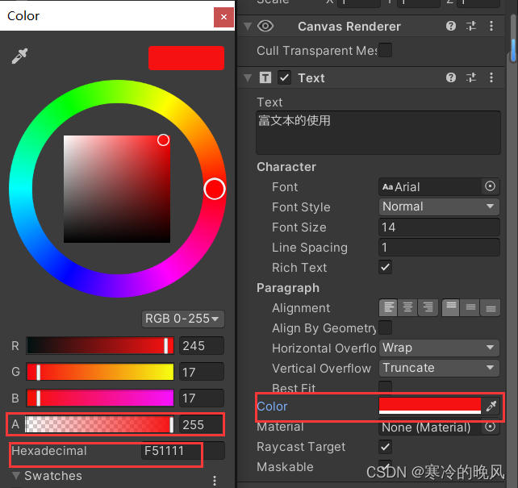
Task: Open Canvas Renderer three-dot context menu
Action: click(x=491, y=26)
